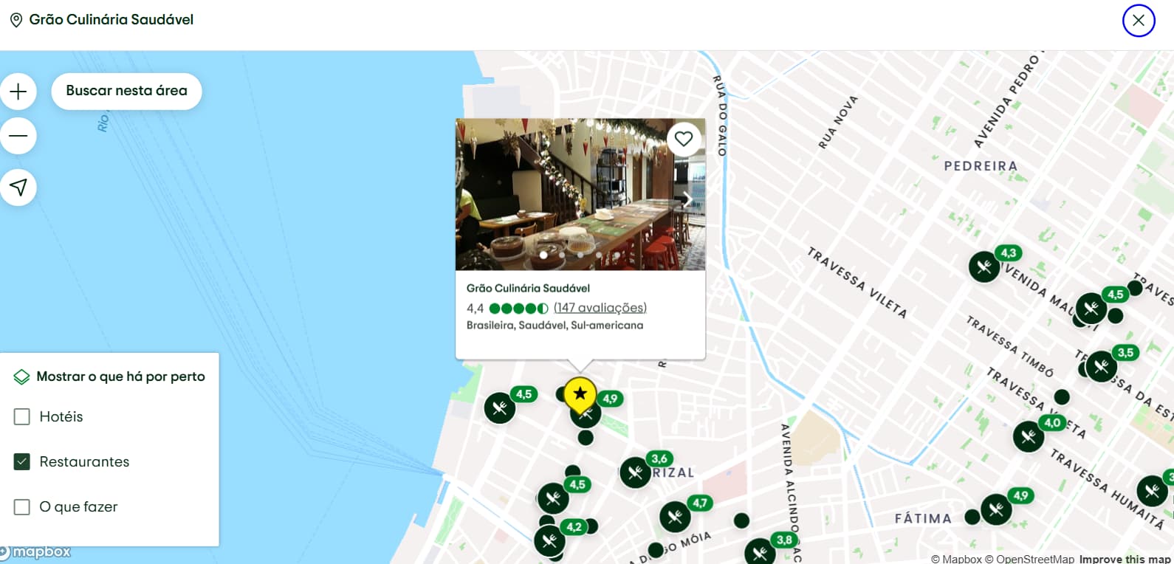Enable the O que fazer checkbox
This screenshot has height=564, width=1174.
point(22,507)
